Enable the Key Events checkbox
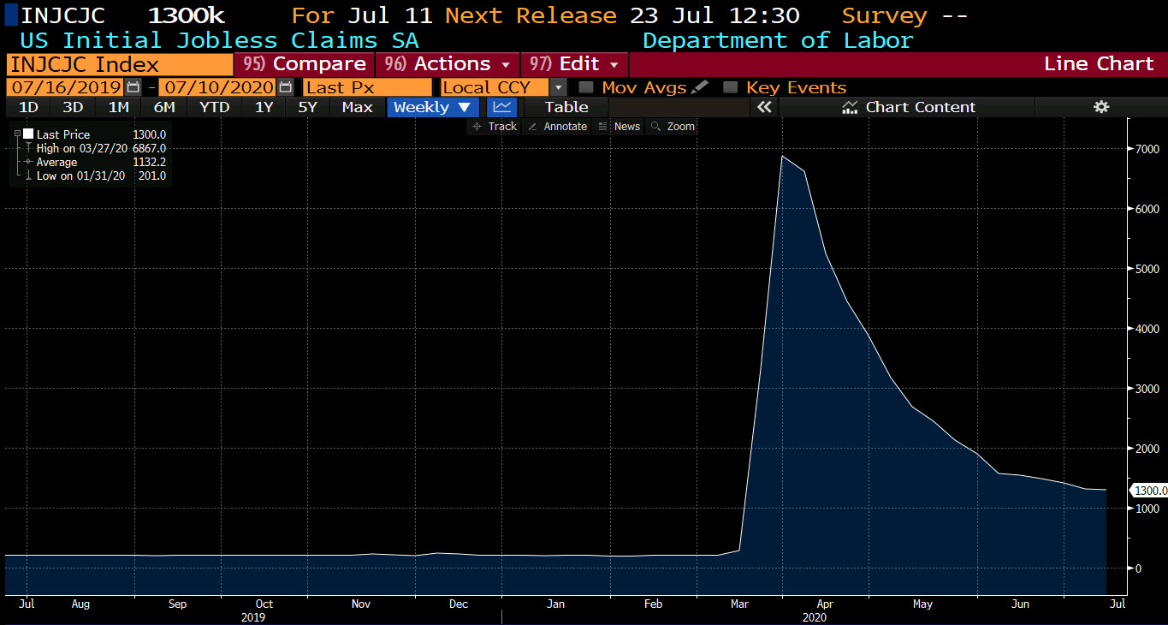Image resolution: width=1168 pixels, height=625 pixels. [x=731, y=87]
